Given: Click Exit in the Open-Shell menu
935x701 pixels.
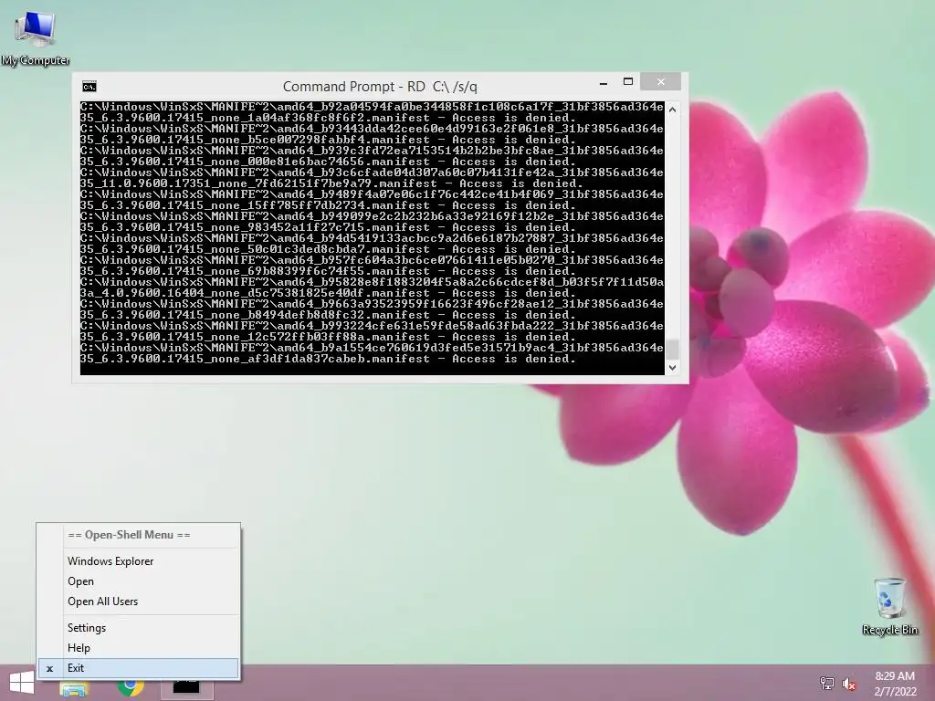Looking at the screenshot, I should pyautogui.click(x=139, y=668).
